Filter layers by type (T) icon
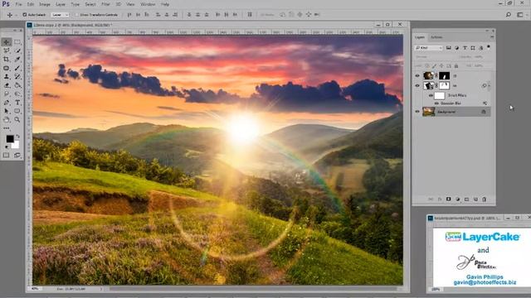The image size is (531, 298). coord(465,48)
